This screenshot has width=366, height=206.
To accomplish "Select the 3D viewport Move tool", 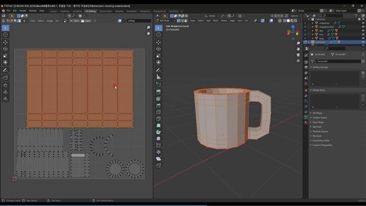I will (x=158, y=42).
